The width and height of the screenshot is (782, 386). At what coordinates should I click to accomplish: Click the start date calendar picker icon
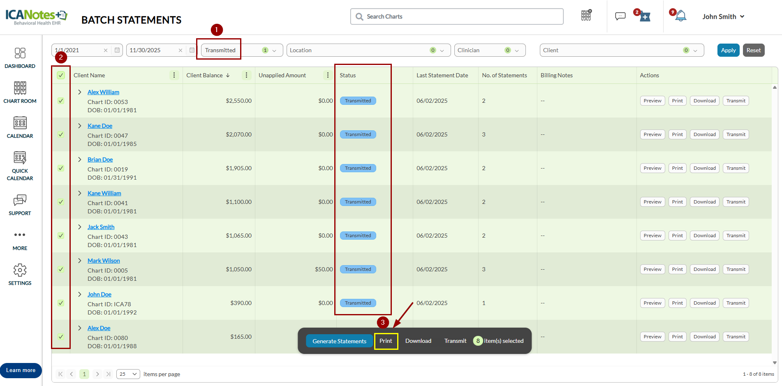(x=117, y=50)
